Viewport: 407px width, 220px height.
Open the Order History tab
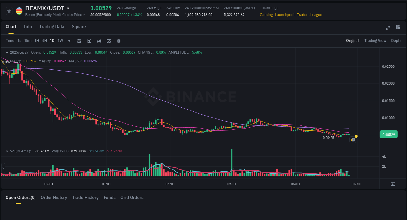click(54, 198)
